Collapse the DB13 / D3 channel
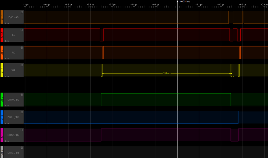This screenshot has width=268, height=158. 22,148
